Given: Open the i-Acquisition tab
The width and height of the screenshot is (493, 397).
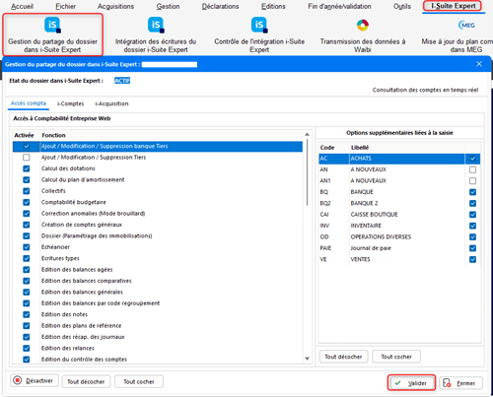Looking at the screenshot, I should (111, 103).
